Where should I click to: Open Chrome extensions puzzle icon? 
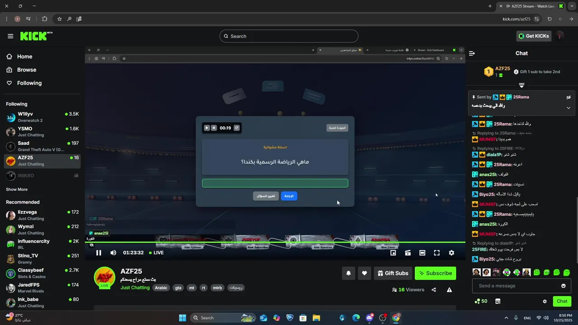(44, 19)
